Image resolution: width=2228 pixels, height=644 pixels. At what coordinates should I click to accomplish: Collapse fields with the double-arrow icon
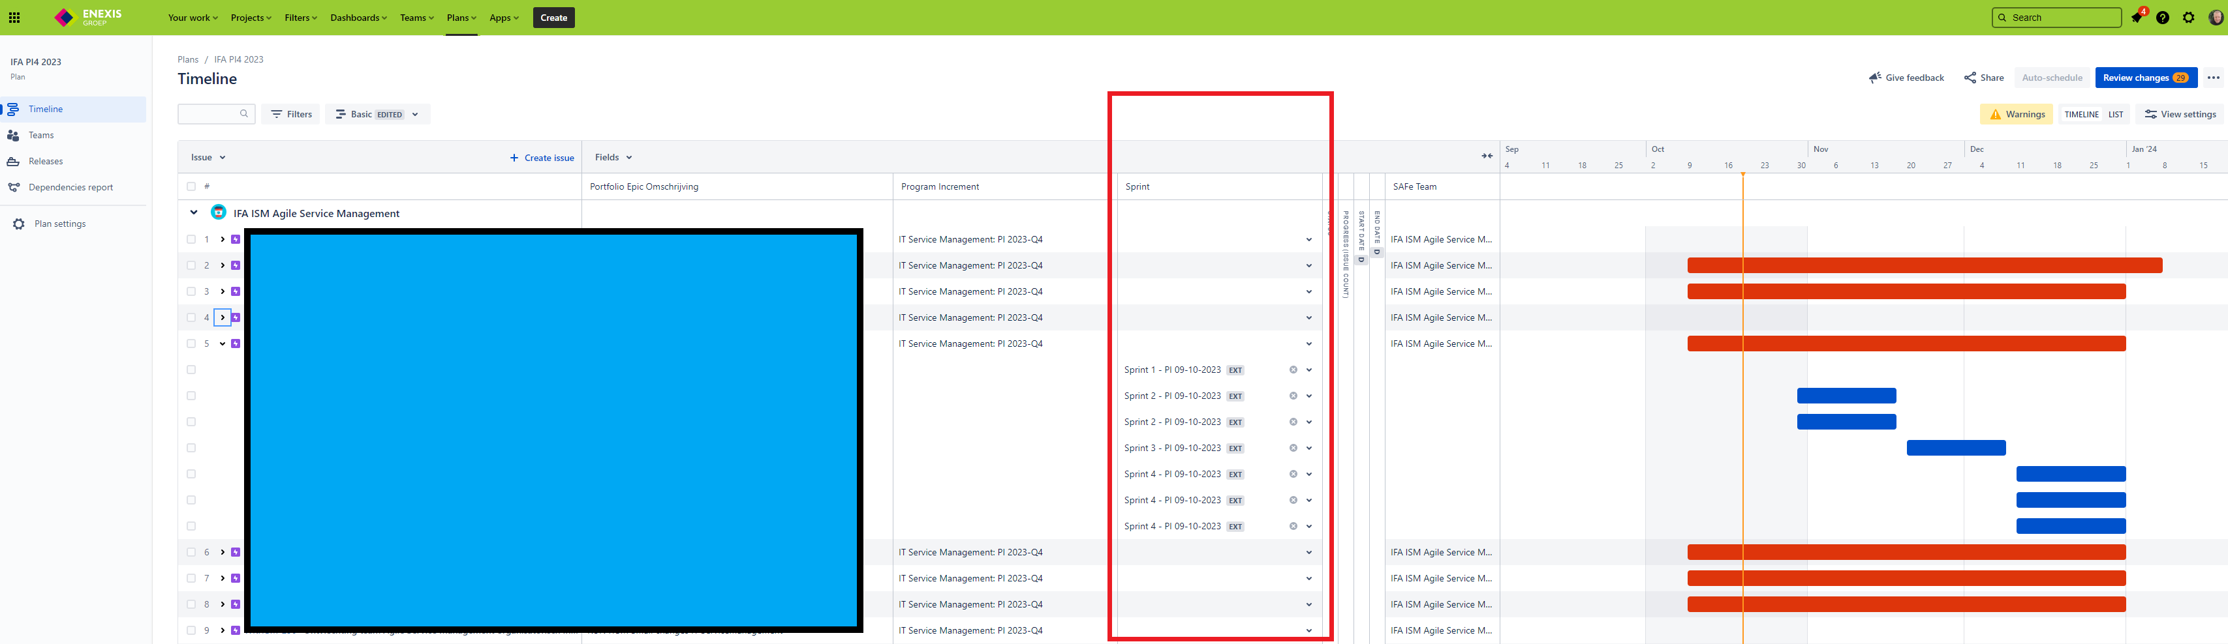click(1487, 156)
